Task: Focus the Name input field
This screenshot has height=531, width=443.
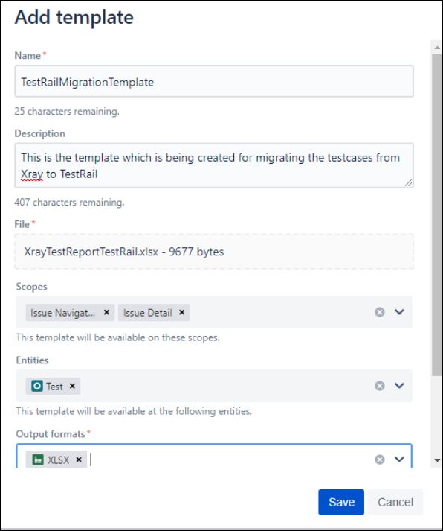Action: [214, 81]
